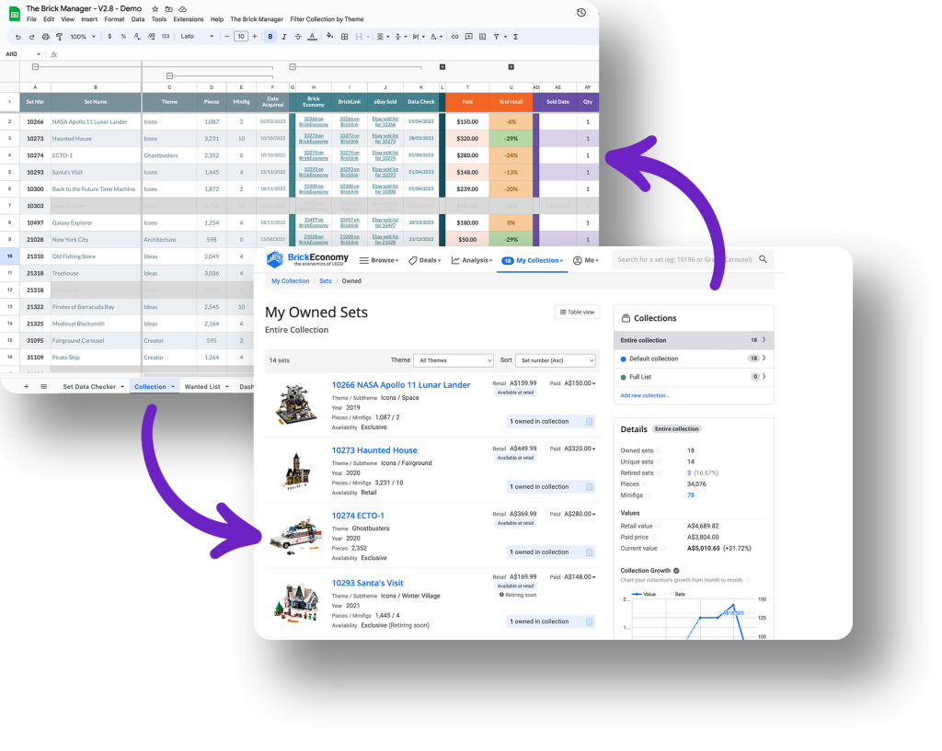The width and height of the screenshot is (942, 751).
Task: Open the all sheets list icon
Action: [44, 387]
